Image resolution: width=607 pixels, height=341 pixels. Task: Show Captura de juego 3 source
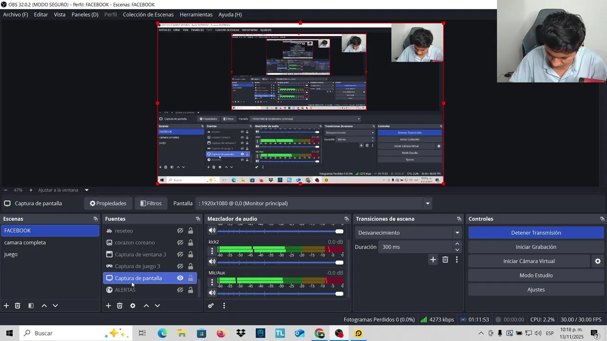(180, 266)
